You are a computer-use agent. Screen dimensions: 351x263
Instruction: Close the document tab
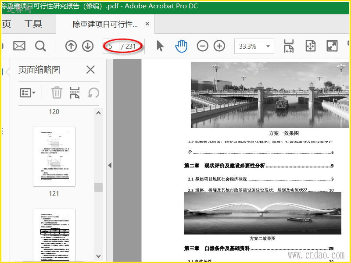click(147, 24)
